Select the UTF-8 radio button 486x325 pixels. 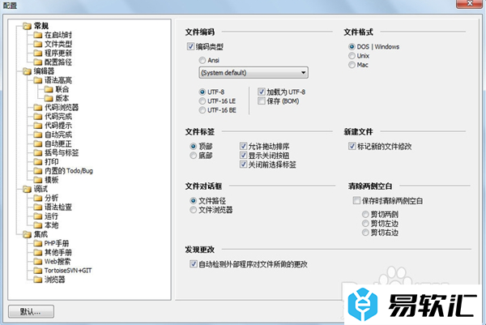pyautogui.click(x=202, y=92)
